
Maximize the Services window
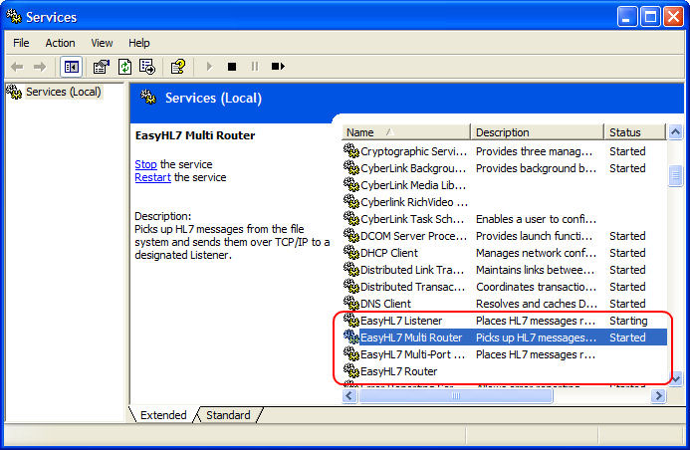[650, 17]
